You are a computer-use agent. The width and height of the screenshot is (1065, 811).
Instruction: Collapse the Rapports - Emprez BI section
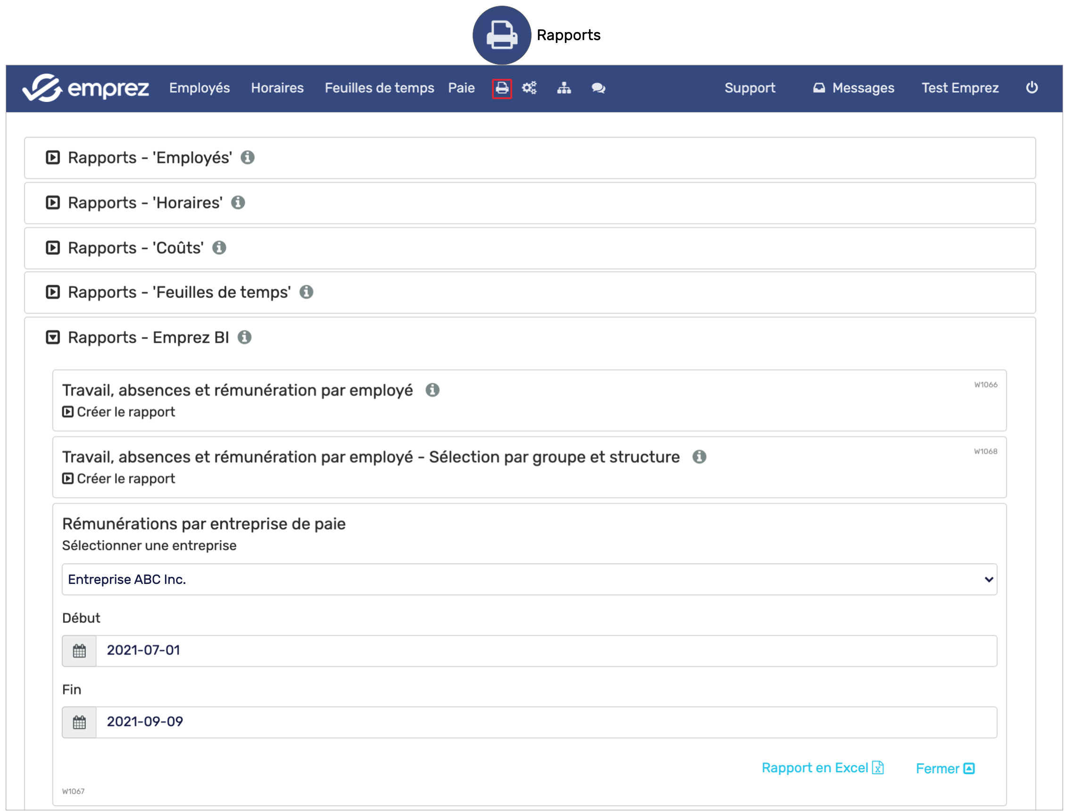pyautogui.click(x=52, y=338)
